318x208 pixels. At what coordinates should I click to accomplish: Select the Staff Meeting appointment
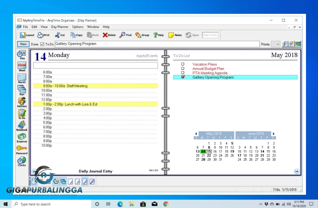point(95,86)
